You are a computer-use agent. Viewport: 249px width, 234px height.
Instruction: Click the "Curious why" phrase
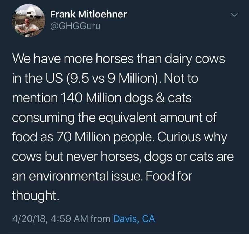click(192, 137)
